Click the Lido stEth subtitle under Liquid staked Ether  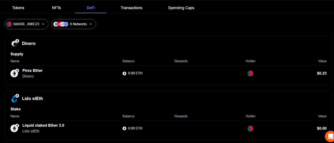(31, 131)
